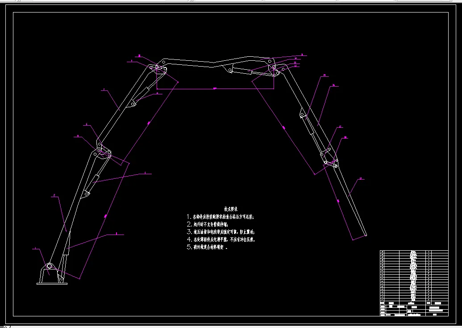462x328 pixels.
Task: Select note 1 about 装配要求 inspection
Action: (221, 217)
